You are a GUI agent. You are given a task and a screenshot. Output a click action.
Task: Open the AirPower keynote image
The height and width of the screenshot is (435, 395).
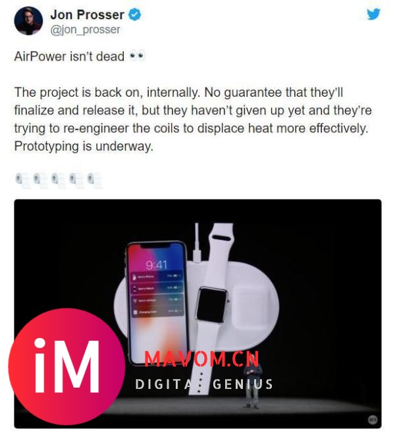pyautogui.click(x=197, y=314)
